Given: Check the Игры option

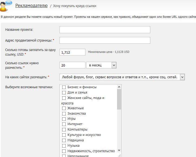Looking at the screenshot, I should tap(64, 119).
